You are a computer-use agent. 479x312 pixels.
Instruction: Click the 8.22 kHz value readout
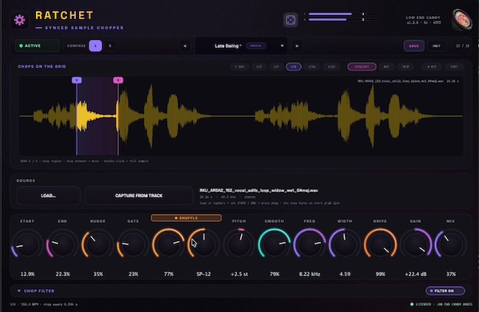(310, 275)
